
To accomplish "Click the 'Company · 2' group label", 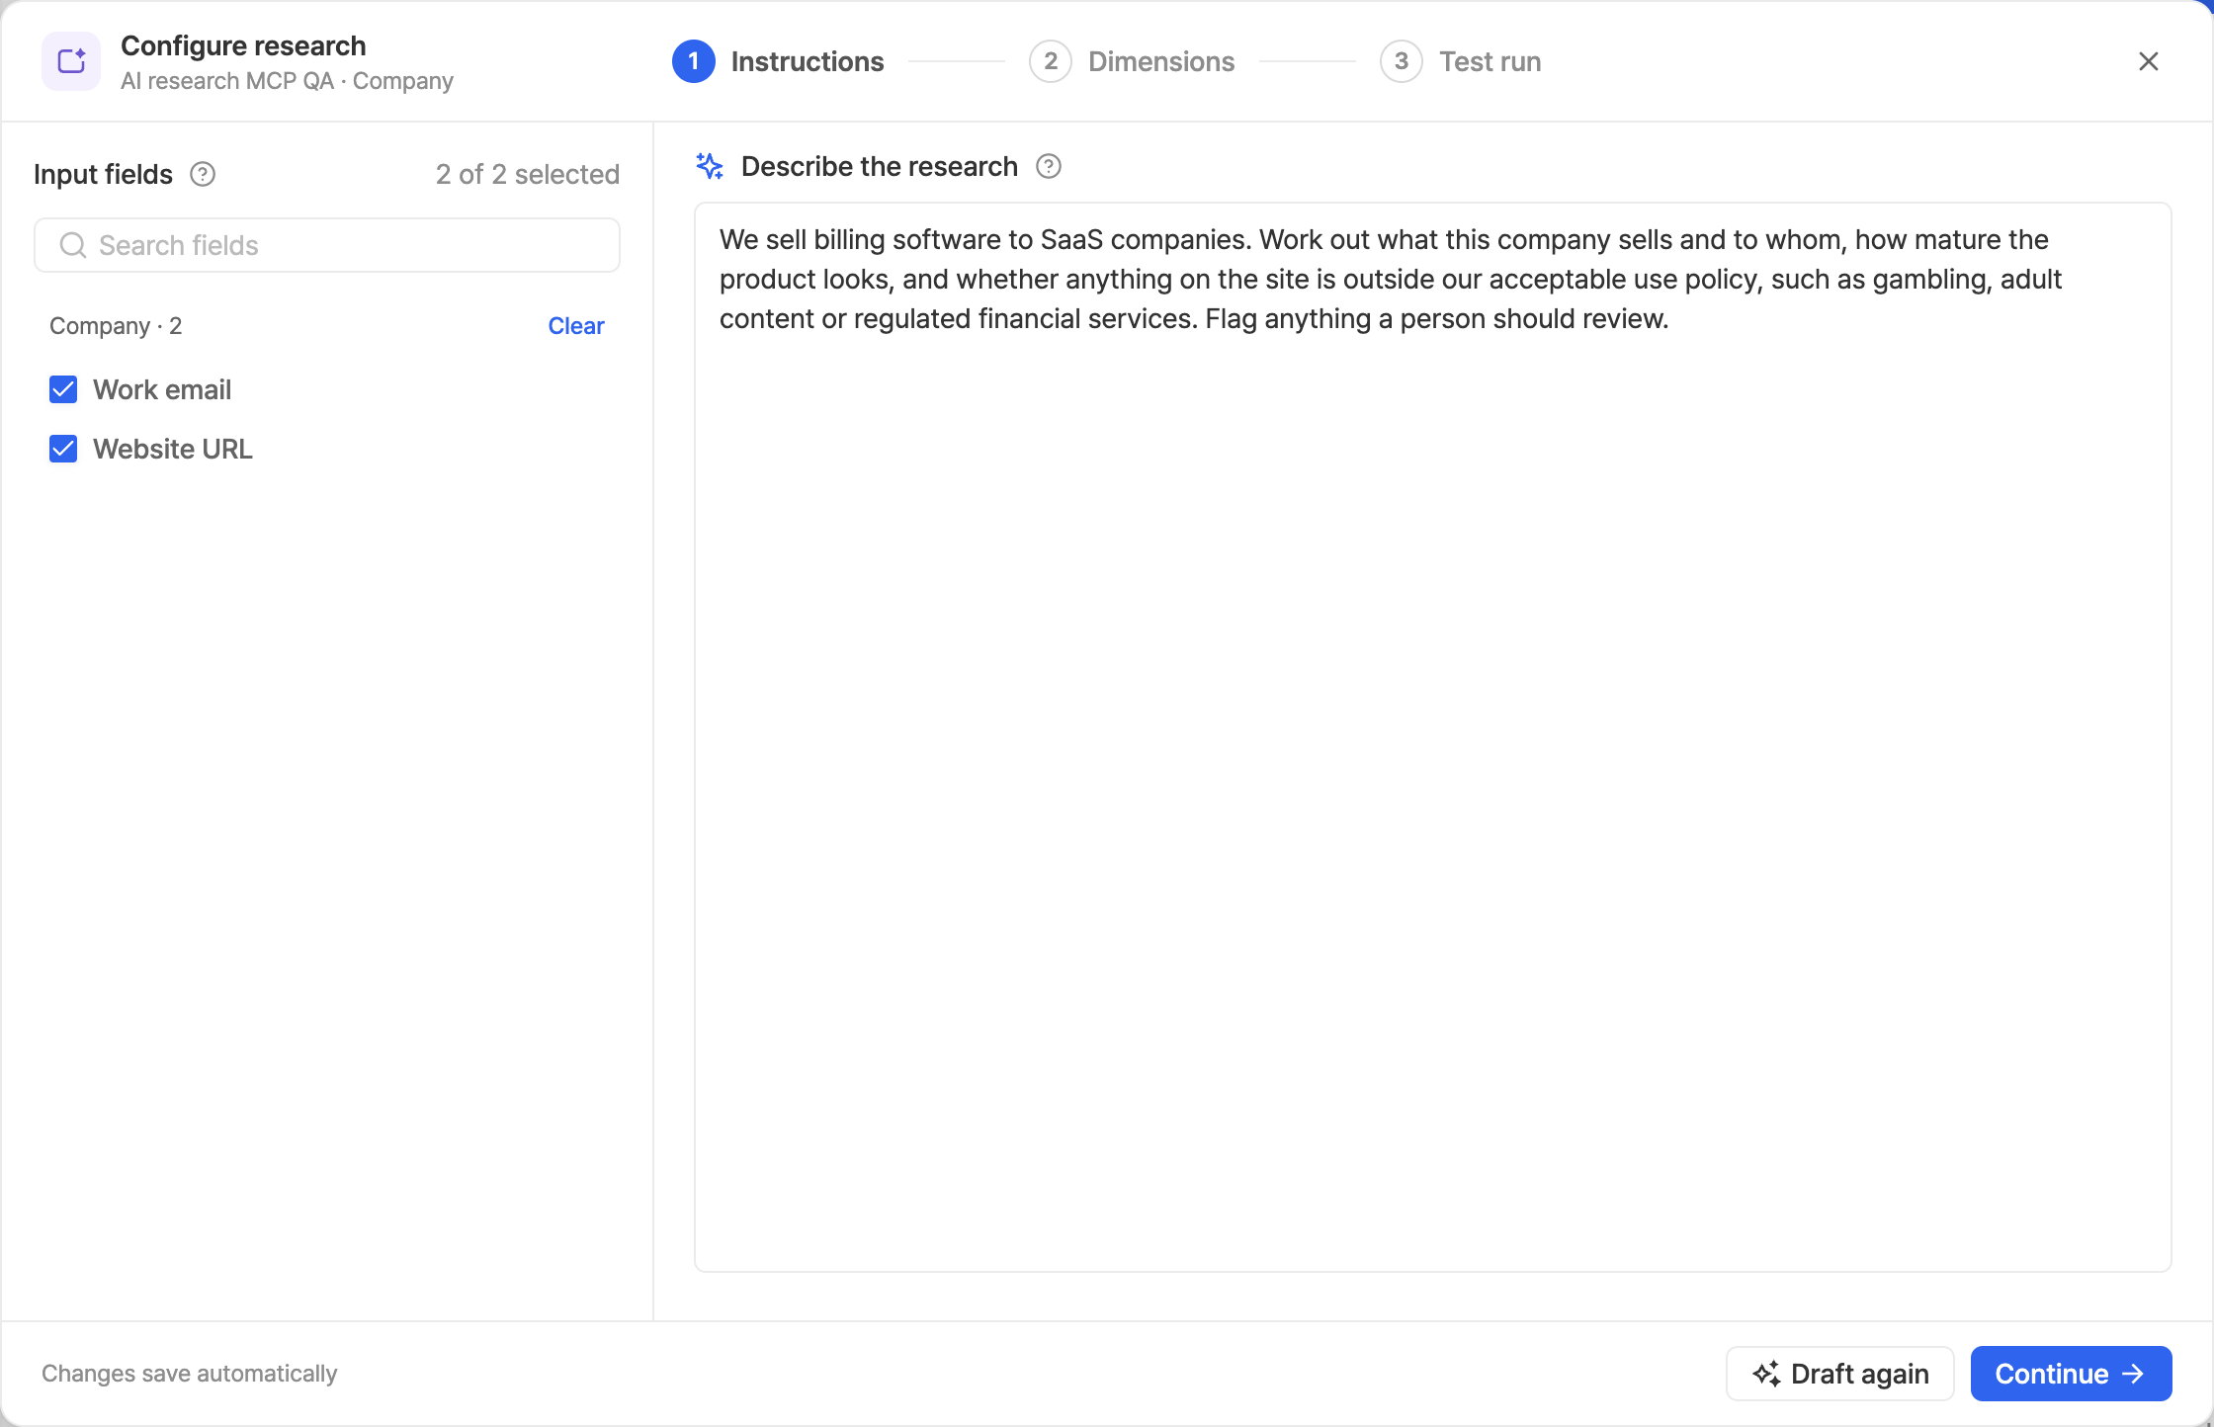I will (116, 326).
